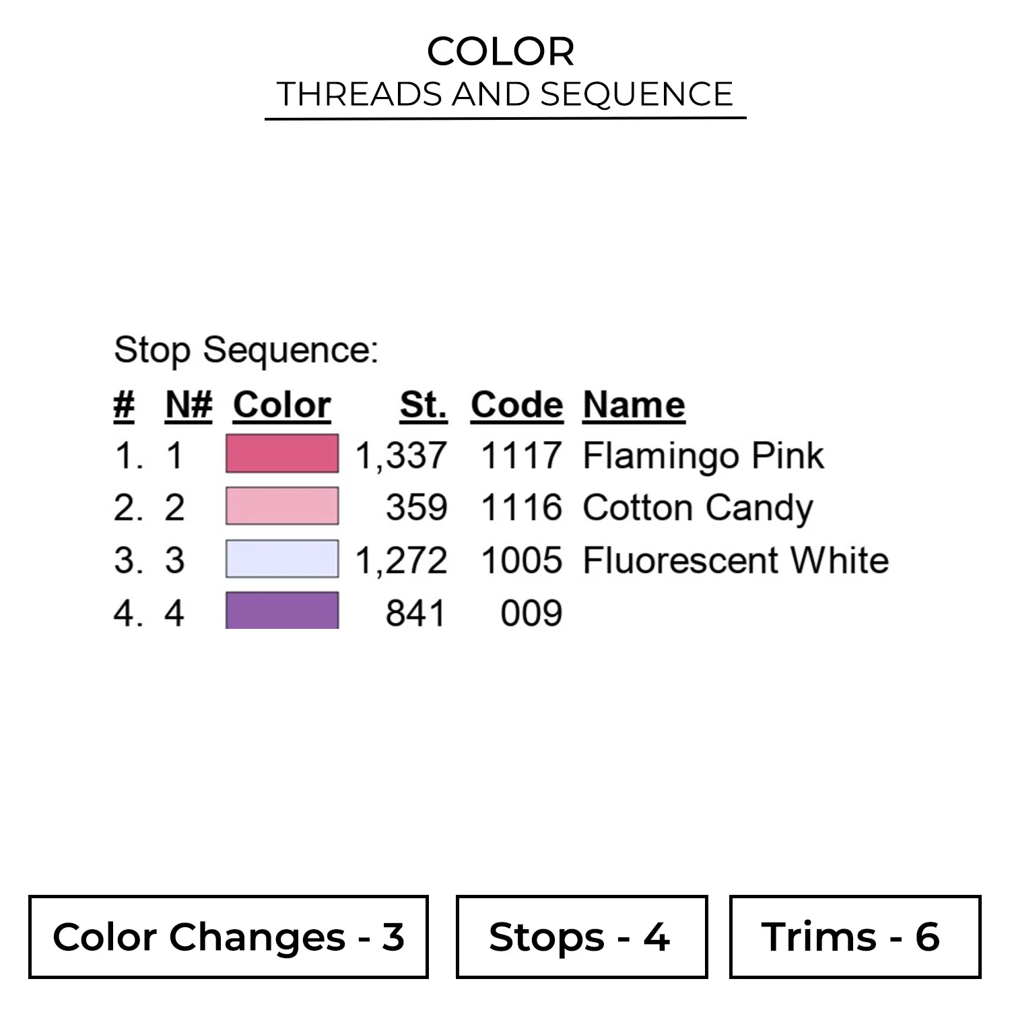Image resolution: width=1010 pixels, height=1010 pixels.
Task: Select the 1,272 stitch count
Action: pos(401,560)
